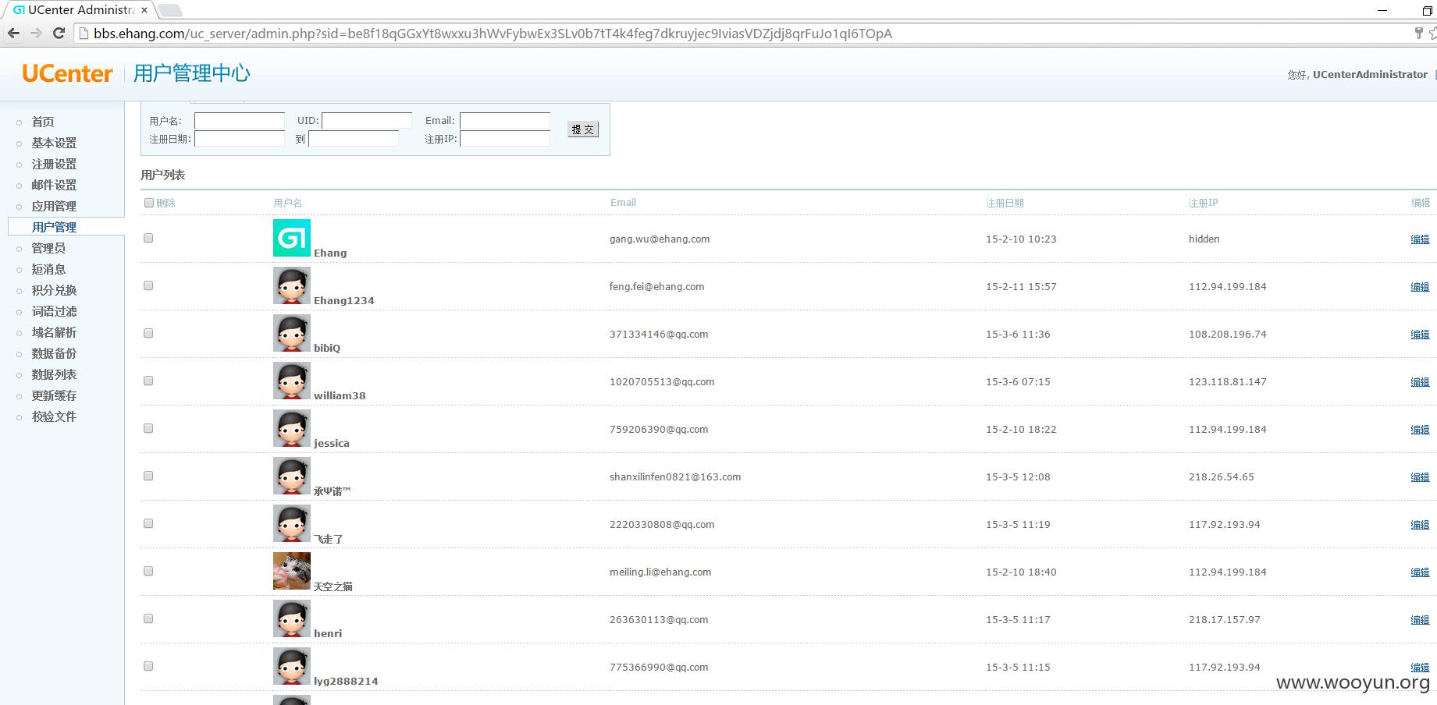Click the browser address bar URL
The width and height of the screenshot is (1437, 705).
point(493,34)
